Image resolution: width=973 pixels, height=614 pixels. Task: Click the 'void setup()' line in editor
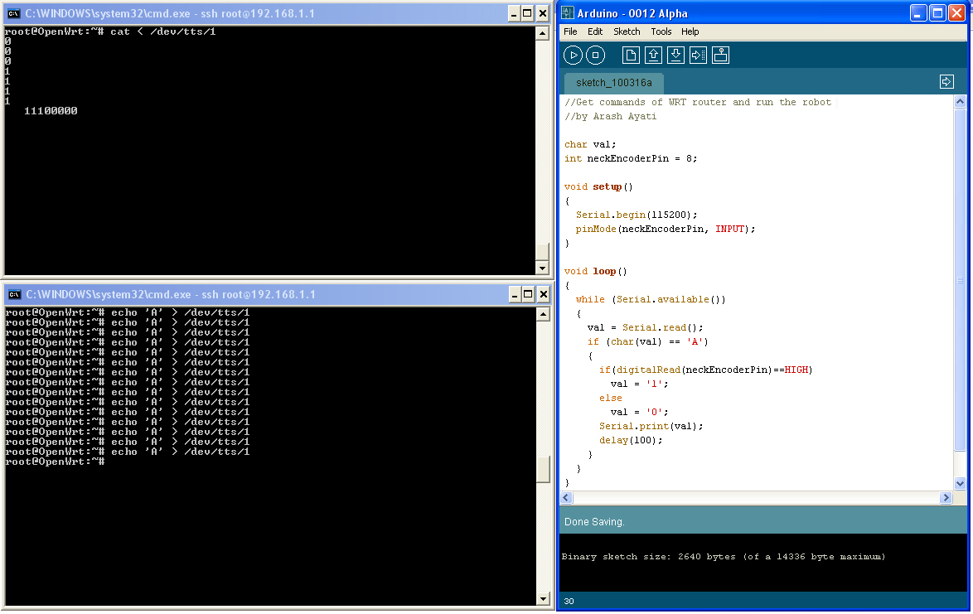(x=598, y=186)
